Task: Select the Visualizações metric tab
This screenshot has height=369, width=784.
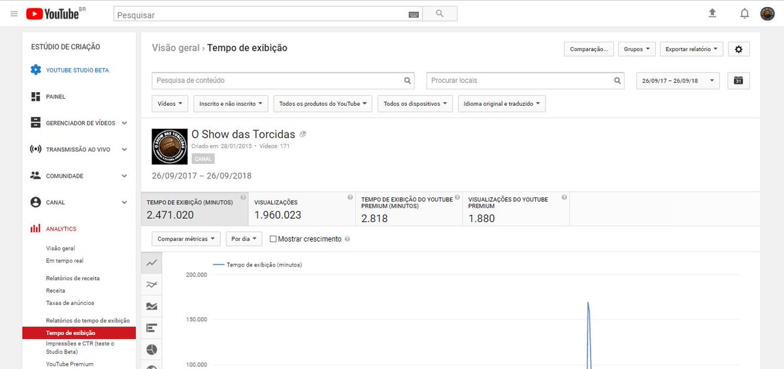Action: [x=302, y=209]
